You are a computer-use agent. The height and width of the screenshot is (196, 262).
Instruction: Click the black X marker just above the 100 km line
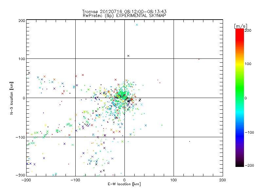[x=128, y=56]
